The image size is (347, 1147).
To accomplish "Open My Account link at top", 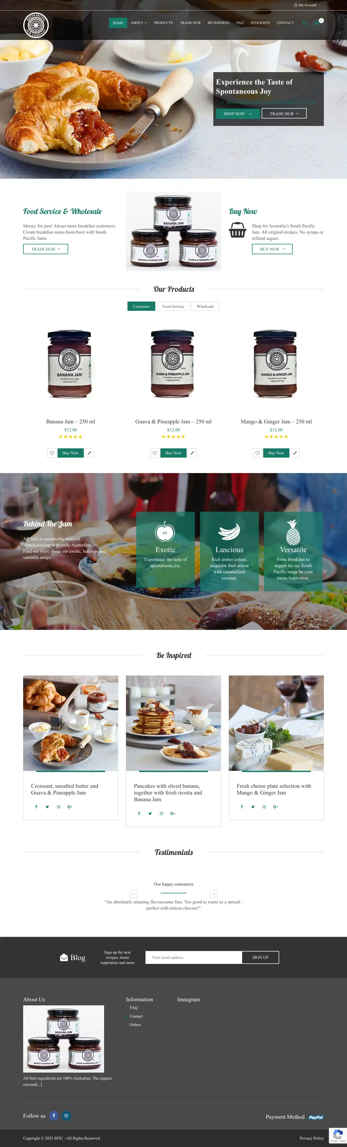I will coord(305,5).
